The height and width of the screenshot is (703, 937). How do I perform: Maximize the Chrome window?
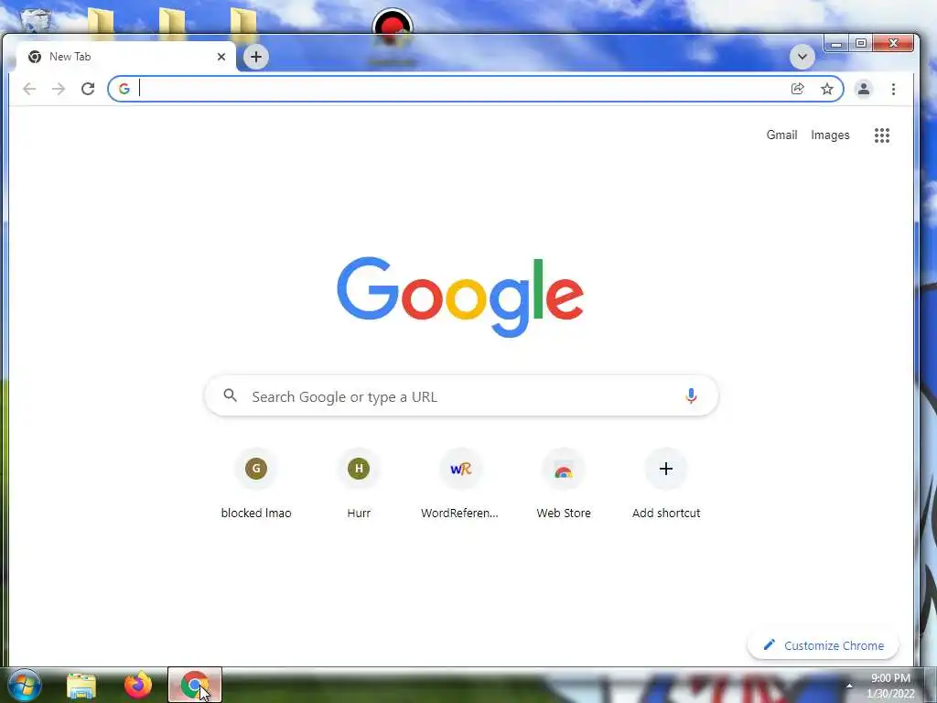861,44
